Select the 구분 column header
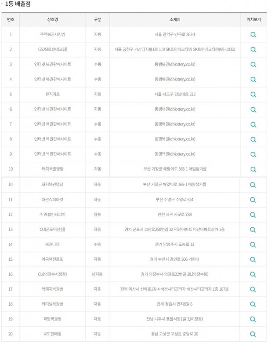This screenshot has height=343, width=268. (x=98, y=20)
